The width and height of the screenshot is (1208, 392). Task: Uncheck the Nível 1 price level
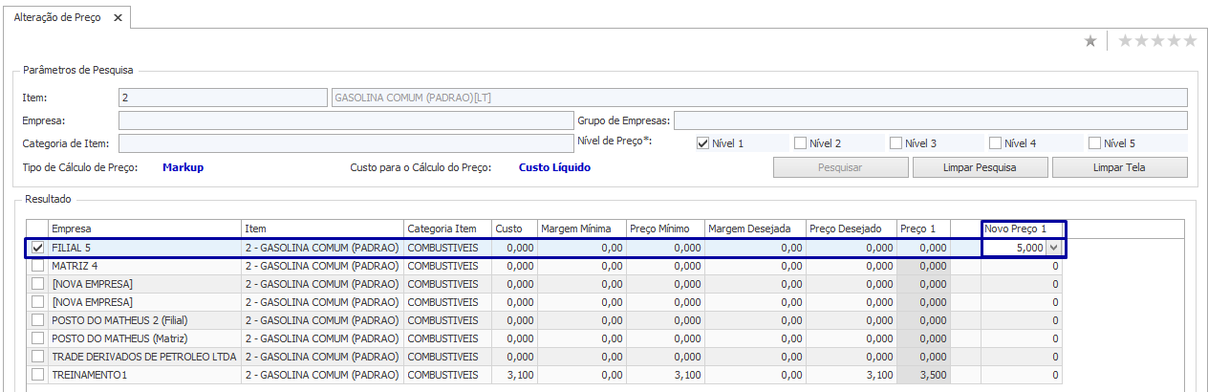[703, 143]
